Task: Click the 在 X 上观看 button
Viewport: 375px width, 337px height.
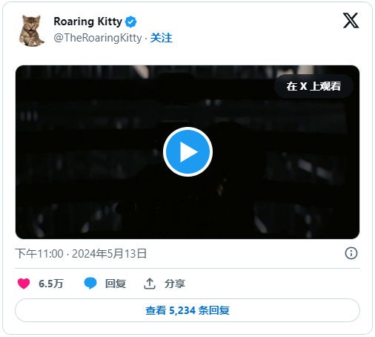Action: coord(313,86)
